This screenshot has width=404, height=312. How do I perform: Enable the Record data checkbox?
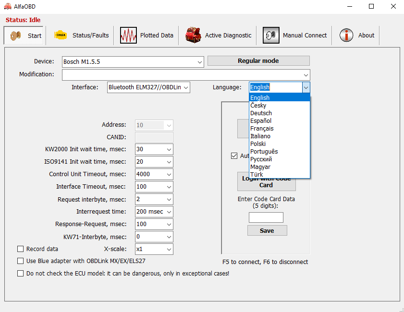click(20, 249)
